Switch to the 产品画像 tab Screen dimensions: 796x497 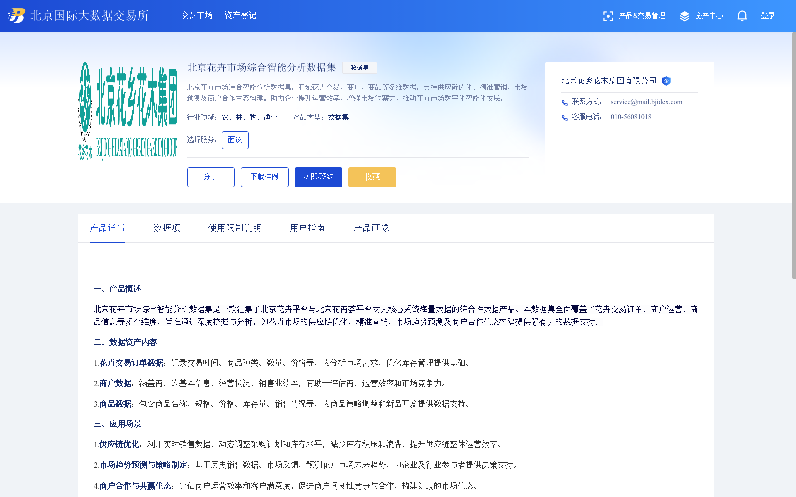click(371, 228)
